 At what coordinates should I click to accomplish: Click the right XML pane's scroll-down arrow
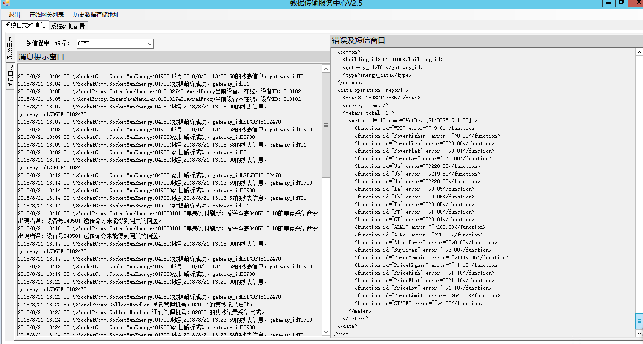[639, 333]
